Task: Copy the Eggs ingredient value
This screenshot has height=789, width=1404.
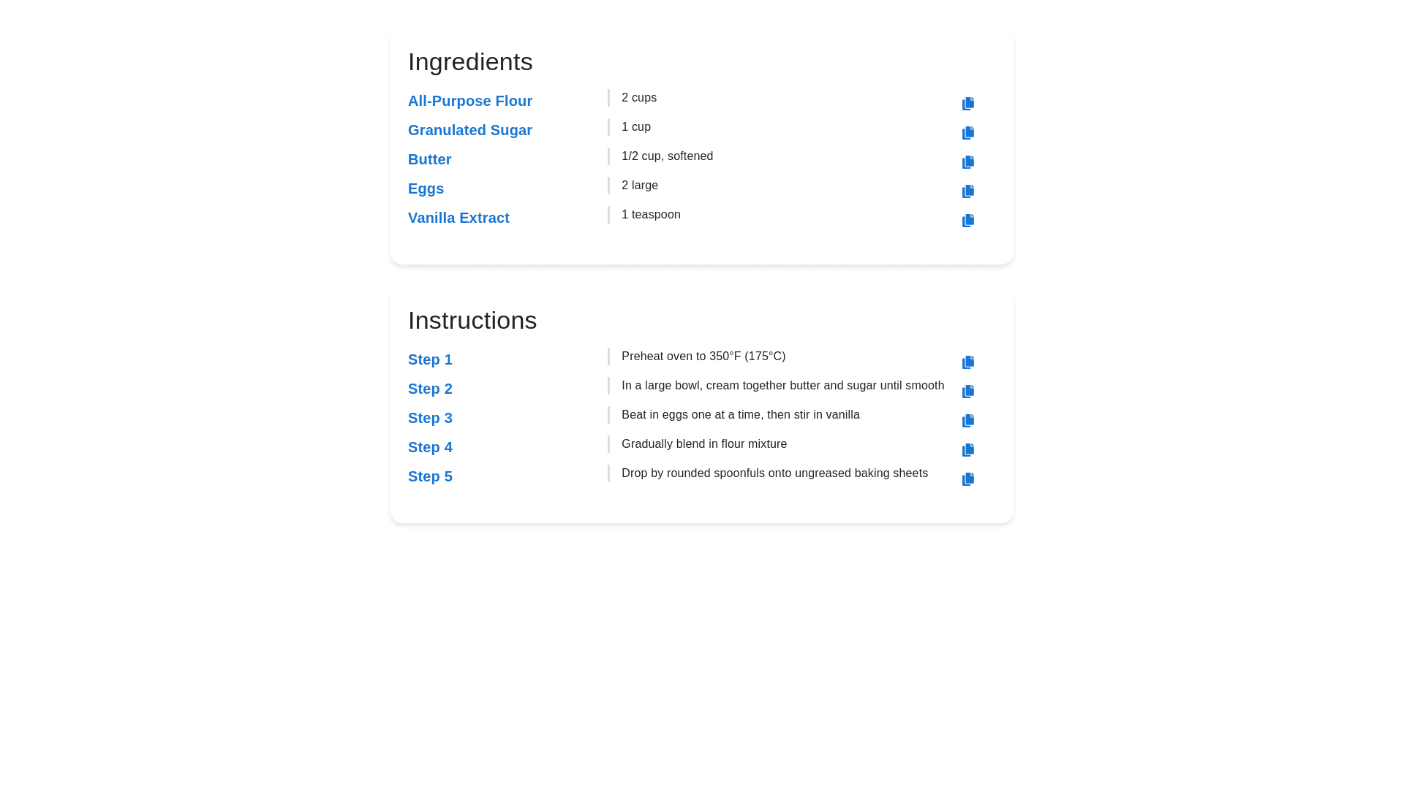Action: (967, 191)
